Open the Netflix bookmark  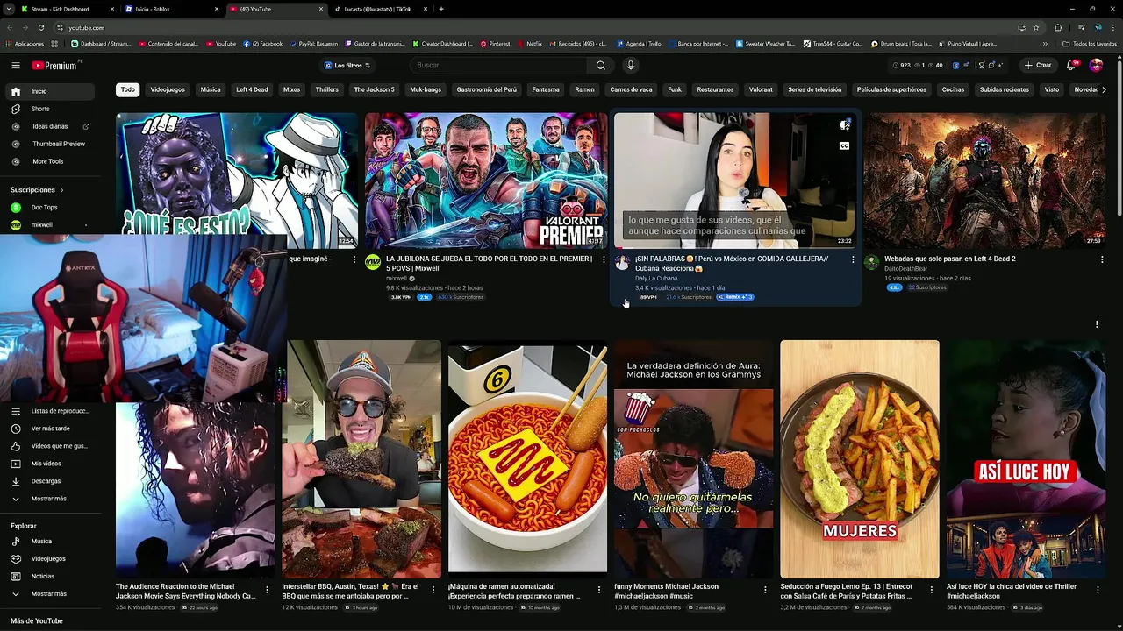point(530,43)
